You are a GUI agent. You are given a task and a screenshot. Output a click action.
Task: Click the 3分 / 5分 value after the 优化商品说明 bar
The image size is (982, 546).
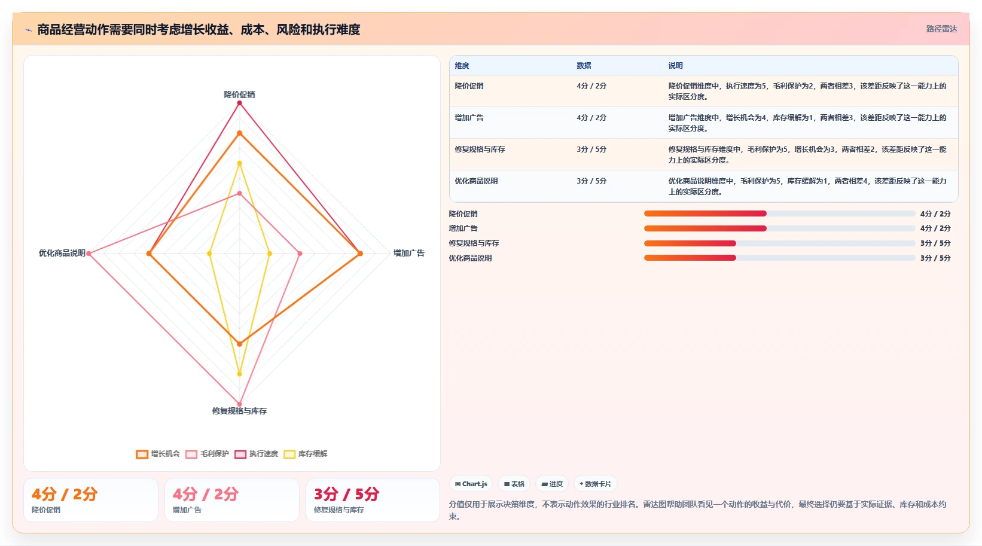pos(935,258)
